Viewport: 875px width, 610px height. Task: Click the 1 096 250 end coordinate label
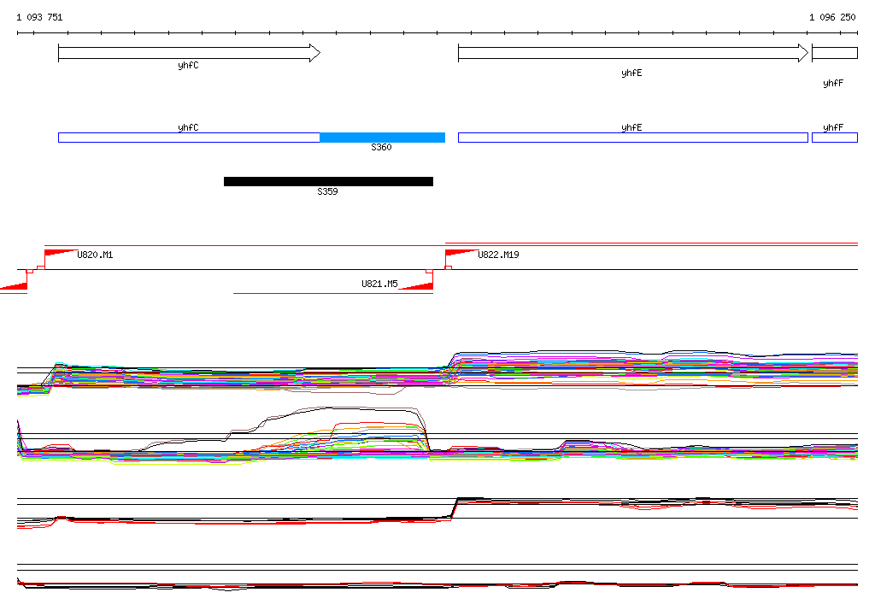[832, 17]
